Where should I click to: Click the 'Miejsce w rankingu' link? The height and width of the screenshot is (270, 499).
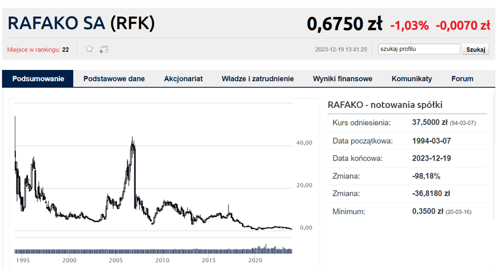tap(33, 49)
